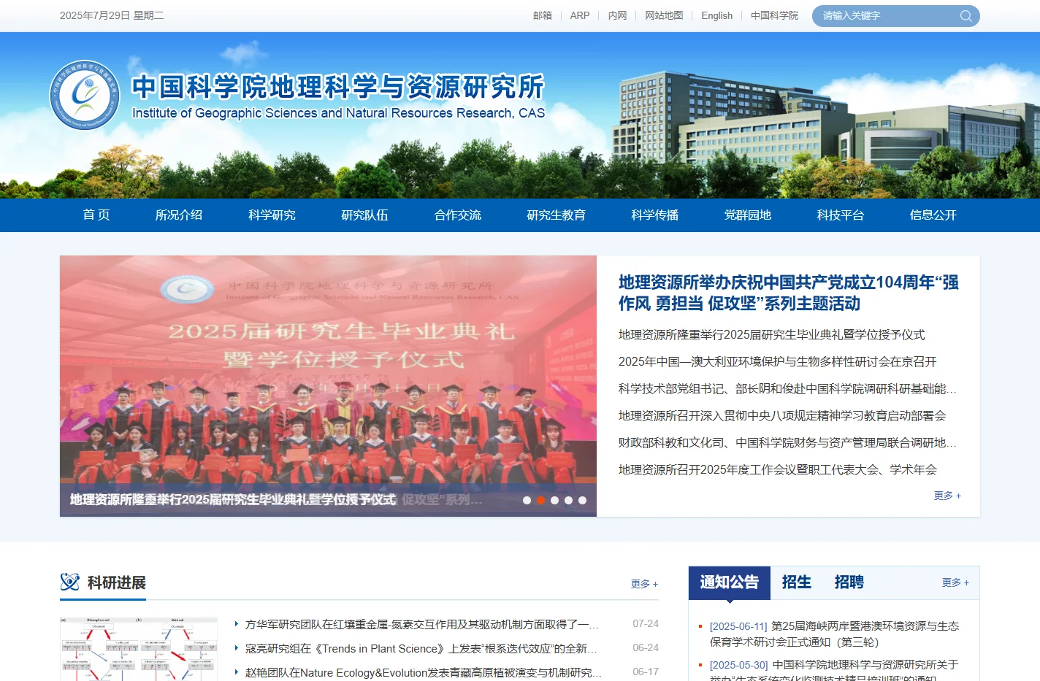Click the date 06-17 beside 赵艳 article
This screenshot has height=681, width=1040.
pyautogui.click(x=646, y=672)
